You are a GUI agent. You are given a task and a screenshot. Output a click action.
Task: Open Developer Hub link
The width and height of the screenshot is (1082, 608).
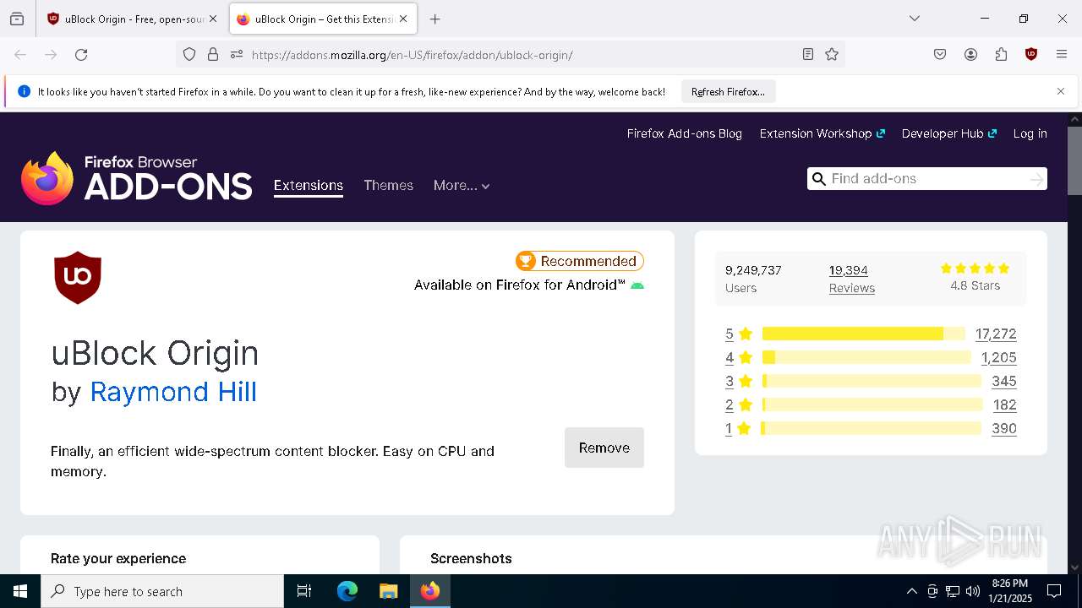tap(949, 133)
